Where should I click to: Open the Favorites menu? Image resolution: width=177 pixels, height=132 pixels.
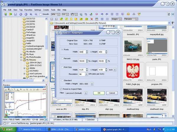pyautogui.click(x=28, y=10)
